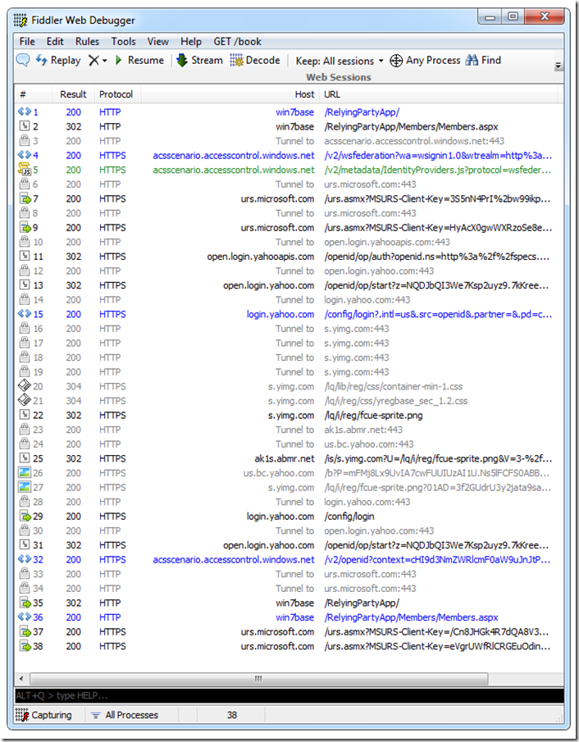Open the Edit menu

click(55, 42)
